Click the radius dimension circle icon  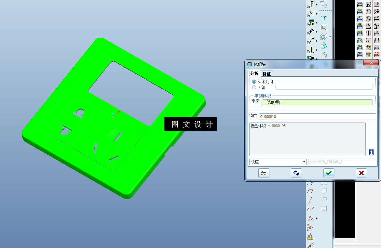368,12
